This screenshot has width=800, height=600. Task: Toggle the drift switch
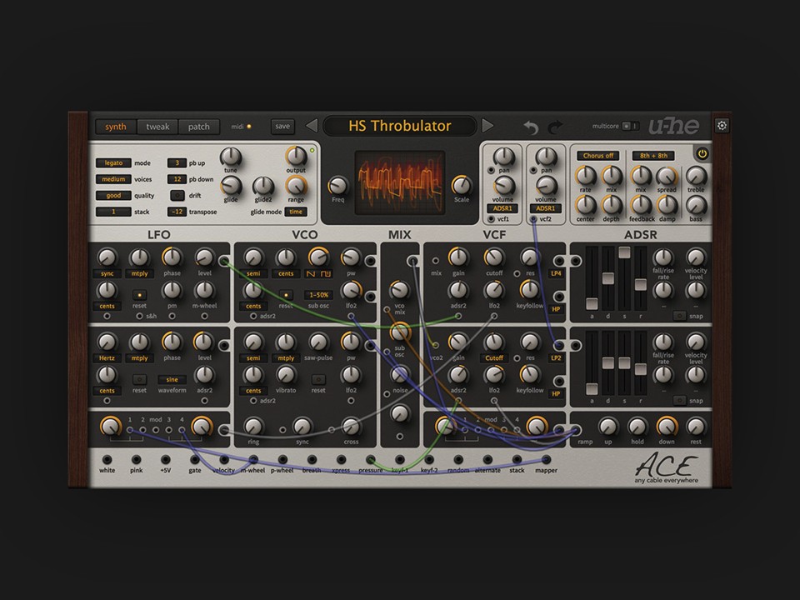[177, 195]
